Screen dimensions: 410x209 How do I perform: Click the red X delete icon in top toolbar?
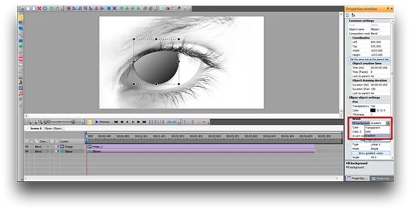(39, 9)
